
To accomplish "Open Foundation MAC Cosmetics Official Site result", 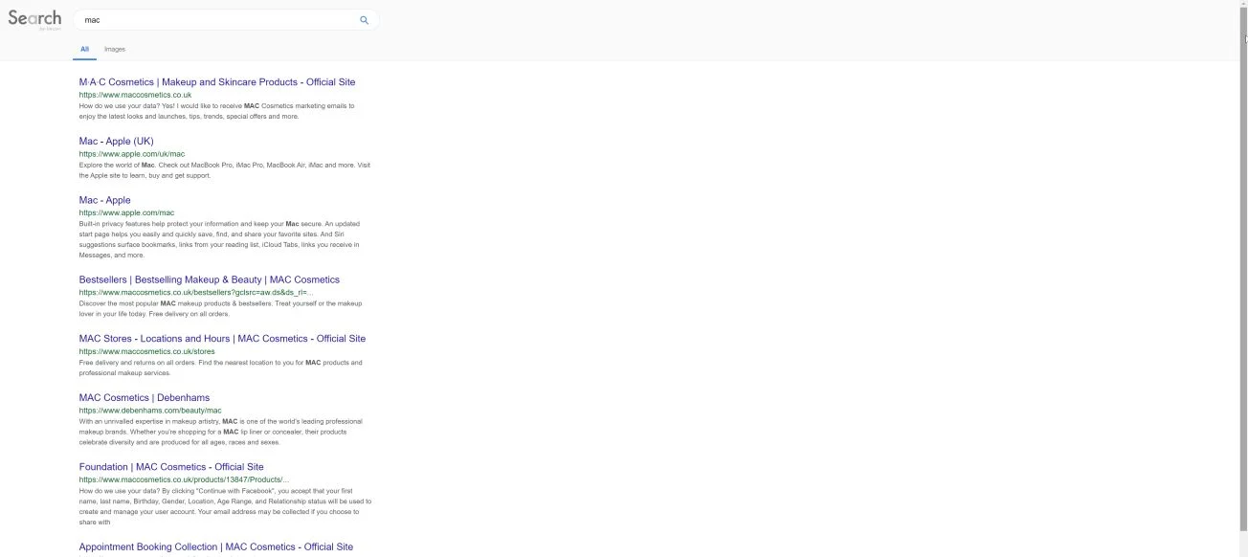I will (171, 468).
